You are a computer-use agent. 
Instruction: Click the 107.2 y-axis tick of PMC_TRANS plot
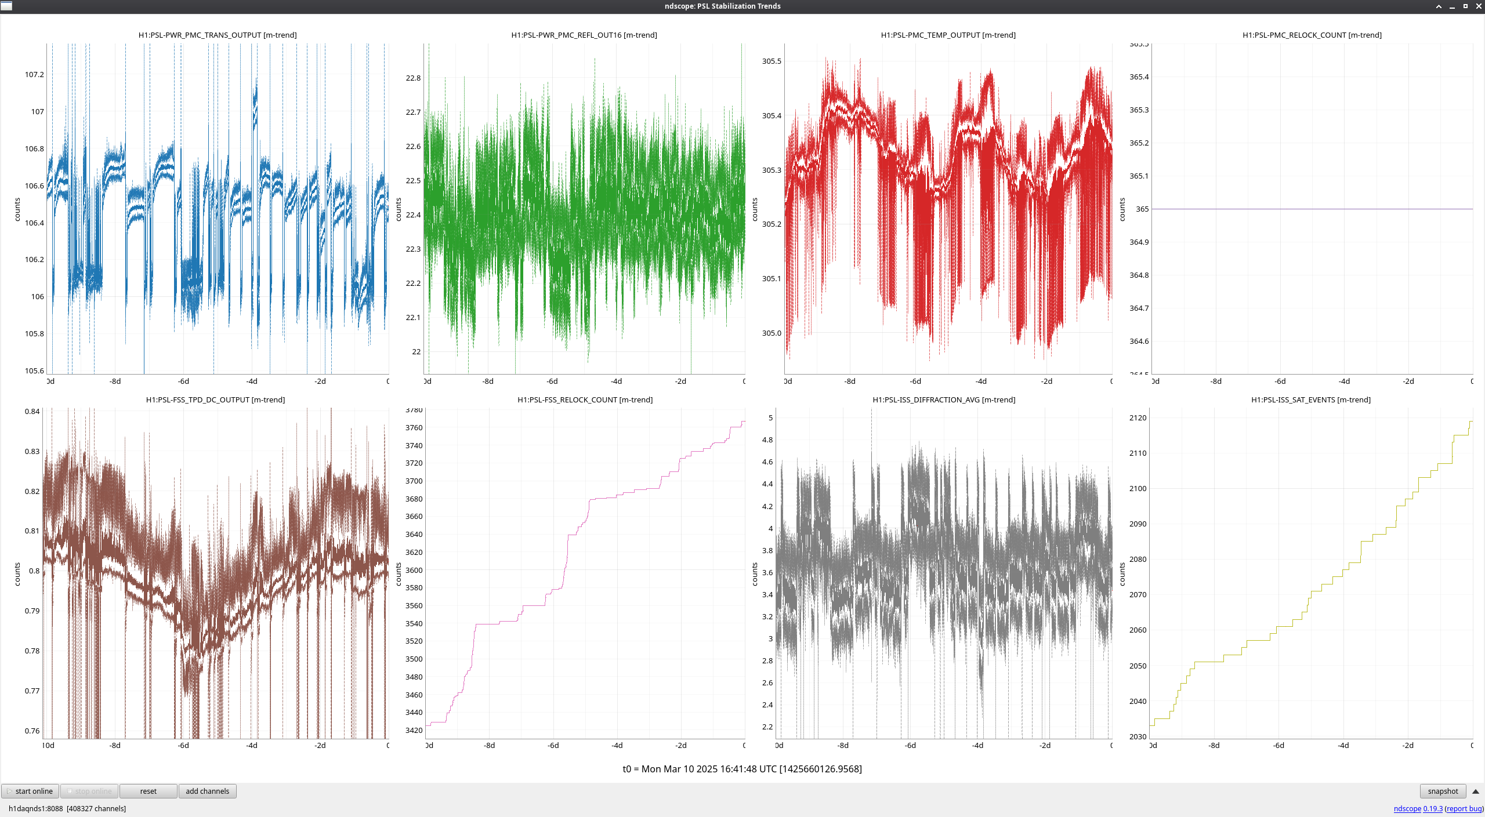pos(34,74)
